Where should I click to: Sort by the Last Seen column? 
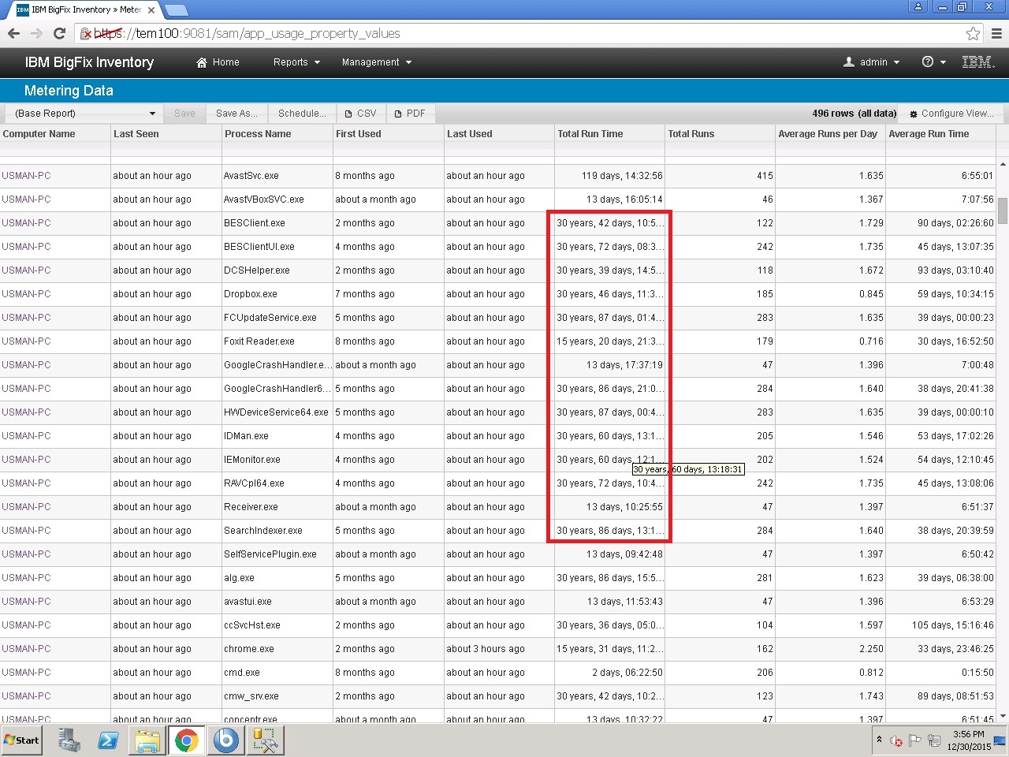[x=136, y=134]
